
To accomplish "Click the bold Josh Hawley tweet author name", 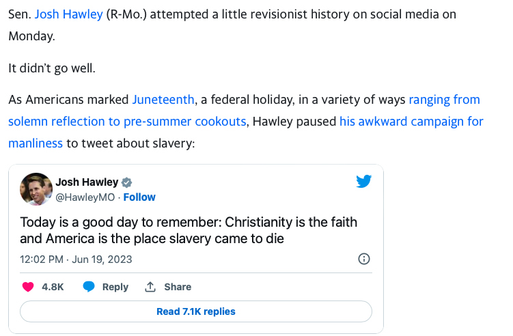I will 86,182.
